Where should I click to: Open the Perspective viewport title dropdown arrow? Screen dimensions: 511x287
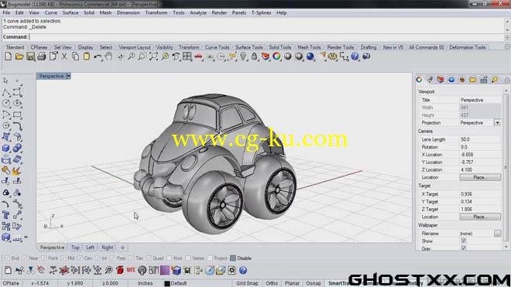pyautogui.click(x=68, y=77)
